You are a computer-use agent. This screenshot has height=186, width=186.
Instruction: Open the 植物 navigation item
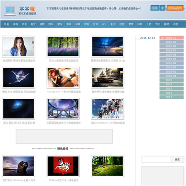click(x=42, y=24)
